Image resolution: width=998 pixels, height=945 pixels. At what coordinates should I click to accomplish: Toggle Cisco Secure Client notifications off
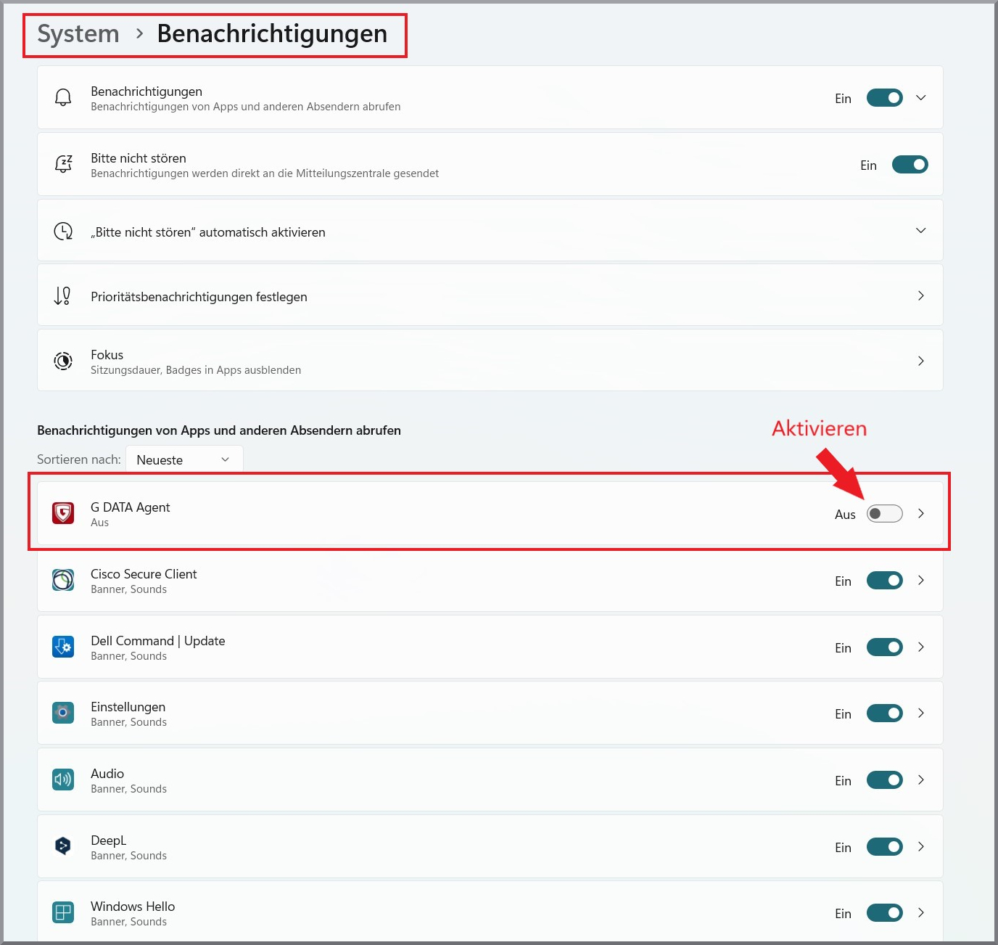click(885, 581)
